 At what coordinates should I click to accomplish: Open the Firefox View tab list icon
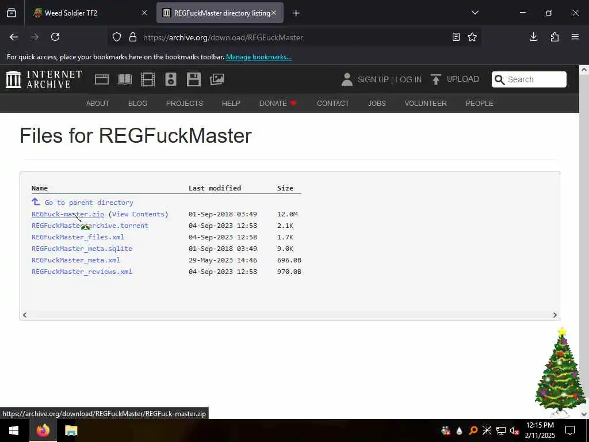pos(12,13)
